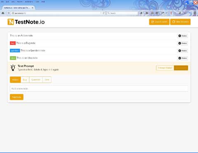Click the browser Search box
The width and height of the screenshot is (198, 153).
pyautogui.click(x=122, y=13)
